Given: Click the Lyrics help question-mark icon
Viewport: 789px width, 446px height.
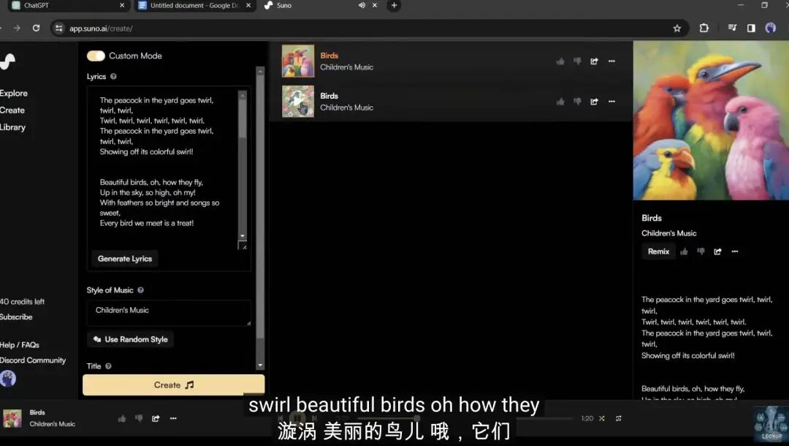Looking at the screenshot, I should [x=113, y=77].
